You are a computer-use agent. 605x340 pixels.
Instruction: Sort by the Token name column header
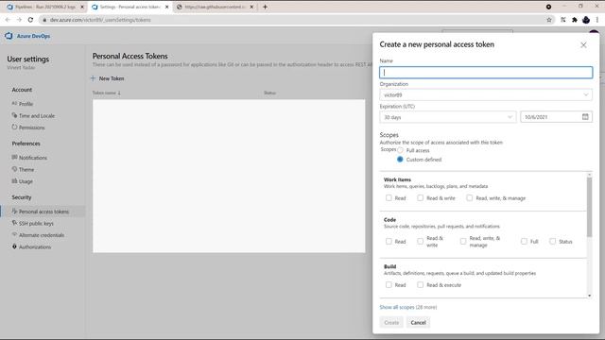[x=106, y=93]
